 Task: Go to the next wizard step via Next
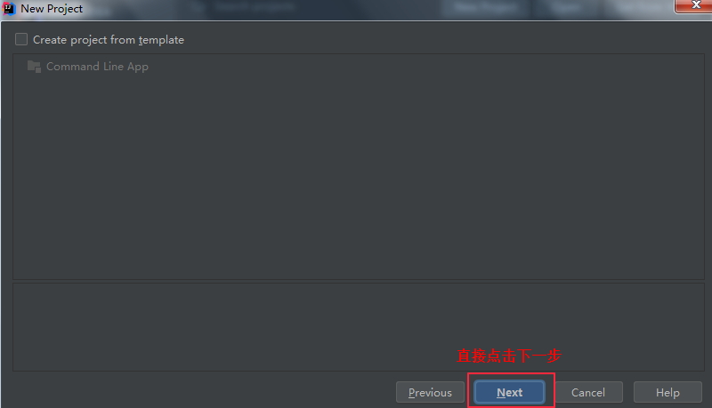click(x=509, y=392)
